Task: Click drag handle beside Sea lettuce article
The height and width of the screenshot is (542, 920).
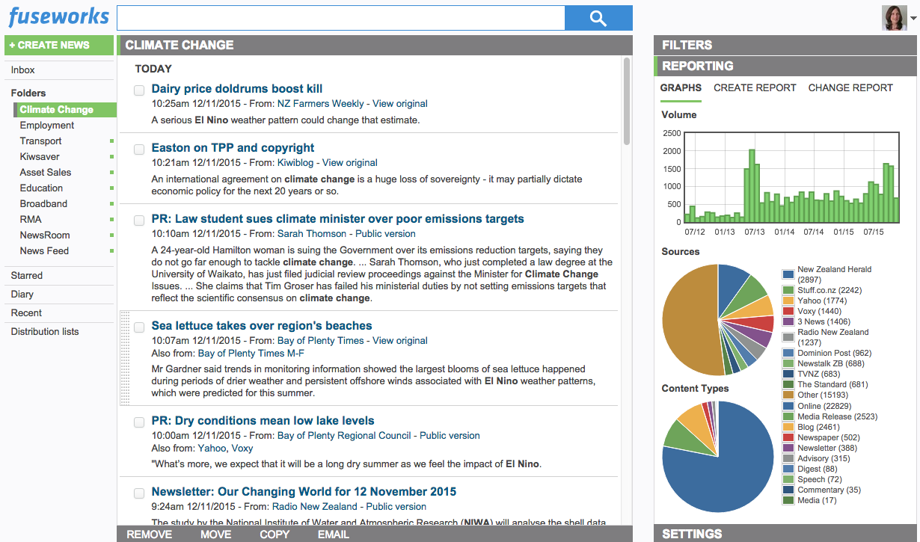Action: click(124, 358)
